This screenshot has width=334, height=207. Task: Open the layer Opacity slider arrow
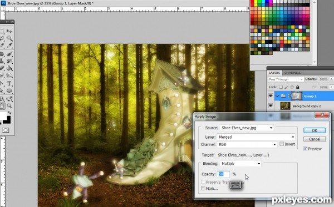click(331, 79)
